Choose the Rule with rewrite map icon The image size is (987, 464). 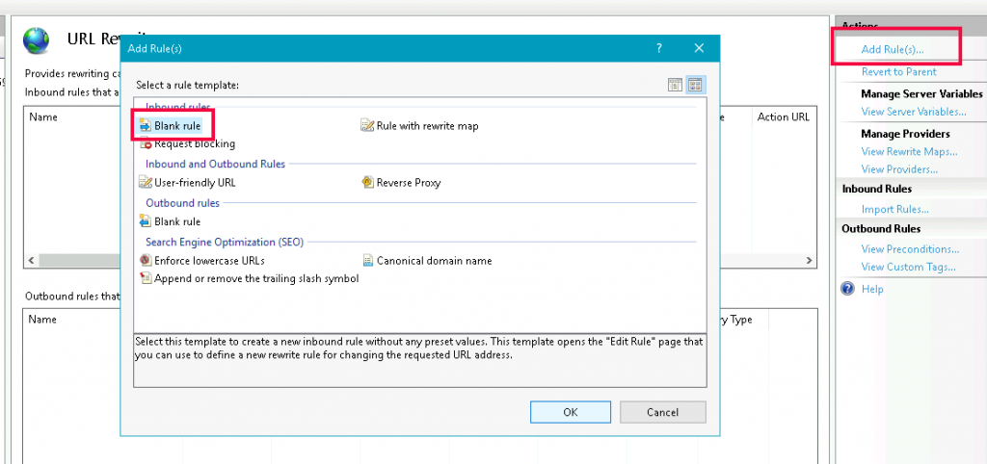pos(367,126)
